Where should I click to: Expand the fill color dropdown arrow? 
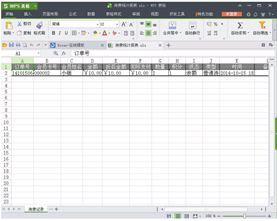click(100, 33)
